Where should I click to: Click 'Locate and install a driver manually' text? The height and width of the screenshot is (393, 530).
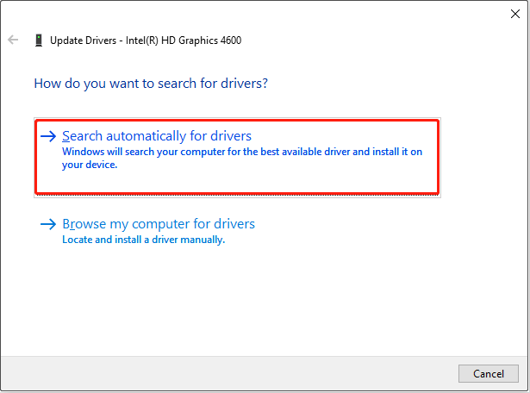click(x=143, y=240)
